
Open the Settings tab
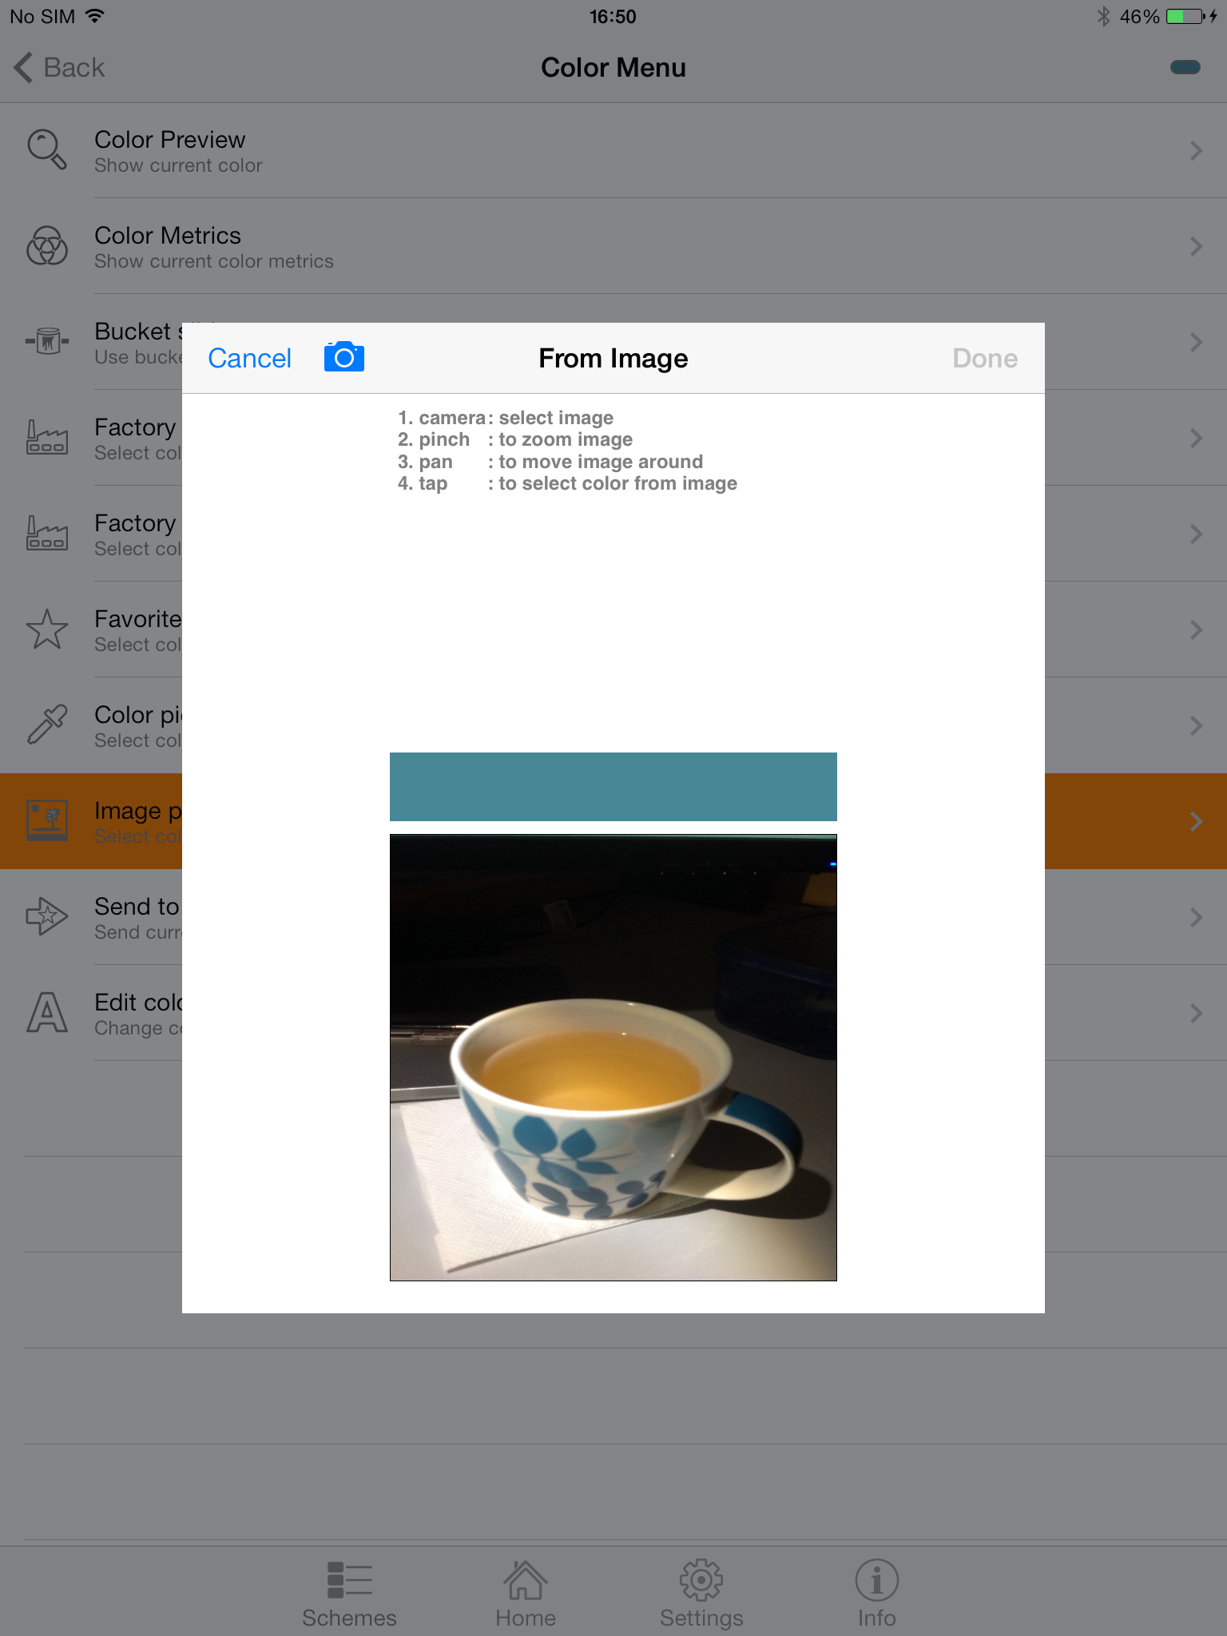click(x=701, y=1594)
